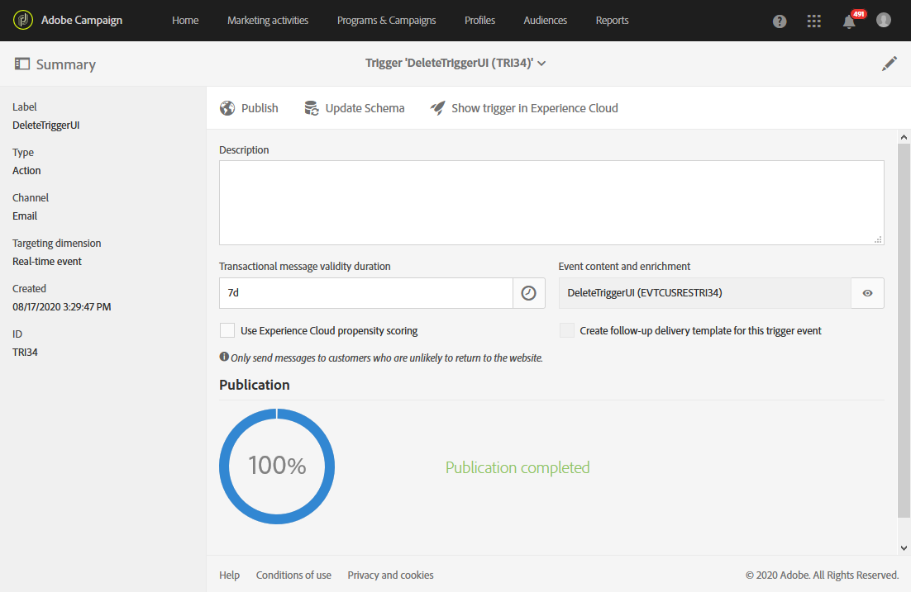Open the Conditions of use link
Image resolution: width=911 pixels, height=592 pixels.
293,575
